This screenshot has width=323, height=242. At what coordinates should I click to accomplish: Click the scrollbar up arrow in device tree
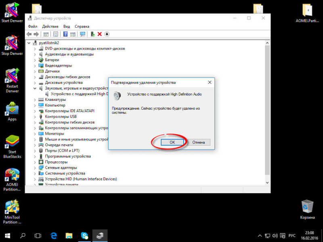click(x=267, y=43)
